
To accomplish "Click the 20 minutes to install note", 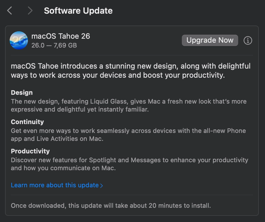I will (x=111, y=205).
